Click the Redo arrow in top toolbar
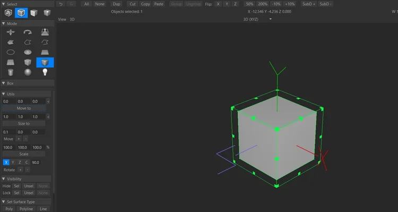 point(71,4)
